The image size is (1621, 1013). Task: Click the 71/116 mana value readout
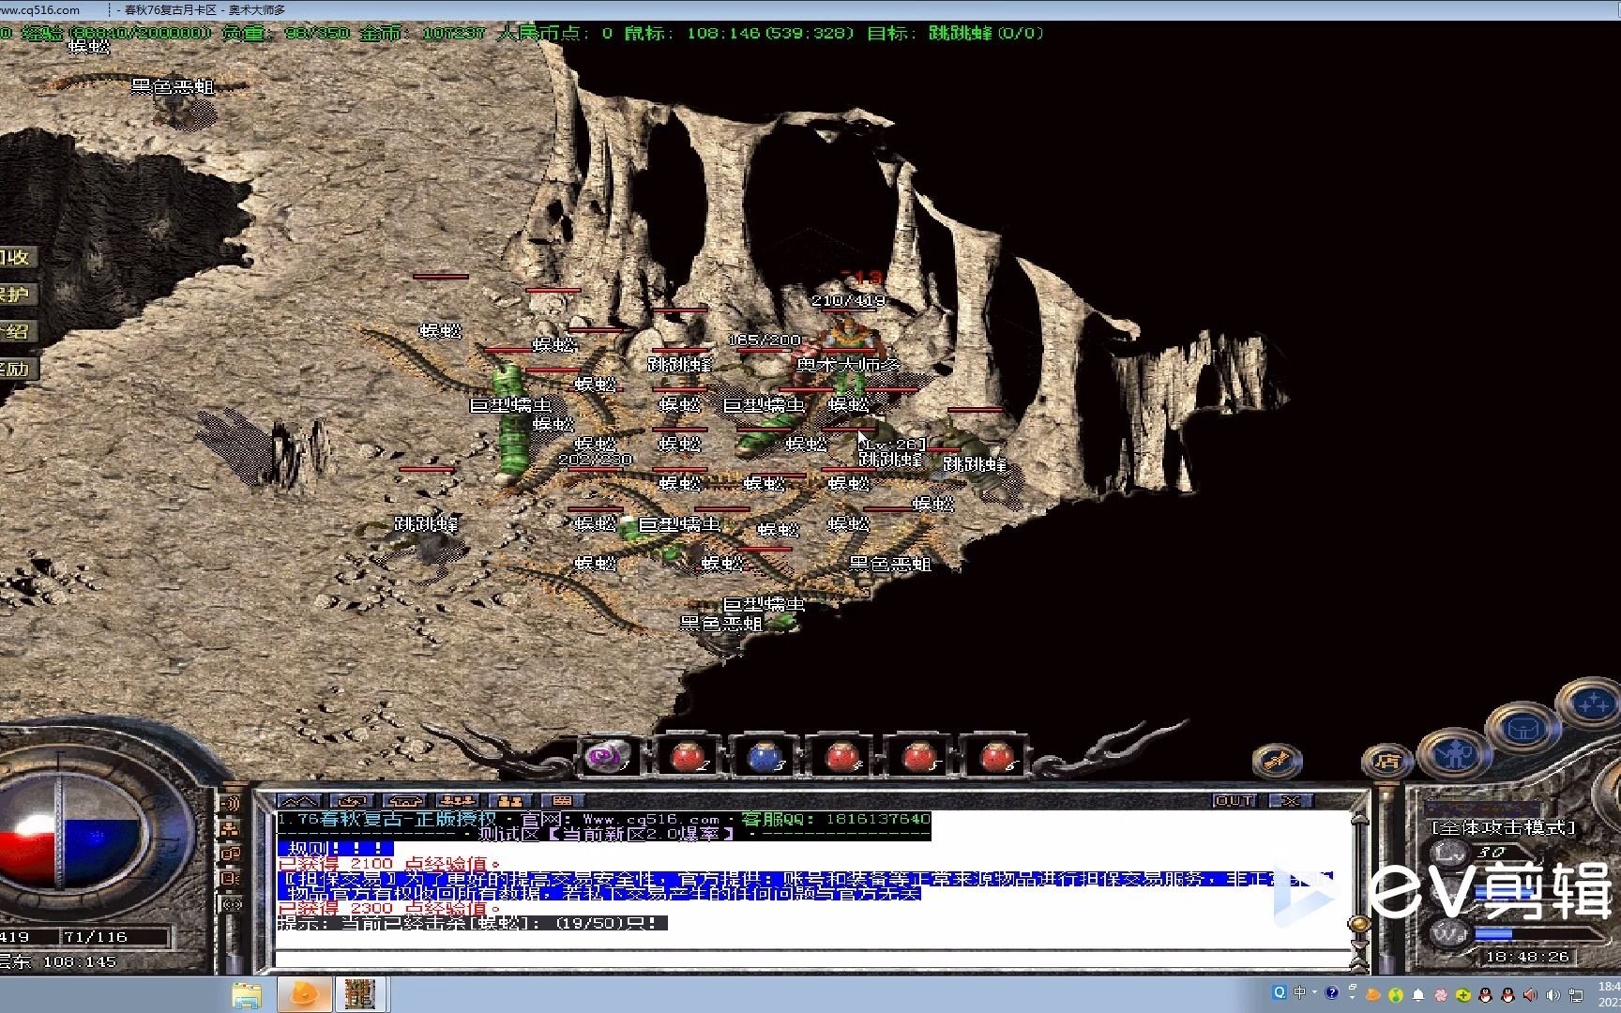(x=95, y=937)
